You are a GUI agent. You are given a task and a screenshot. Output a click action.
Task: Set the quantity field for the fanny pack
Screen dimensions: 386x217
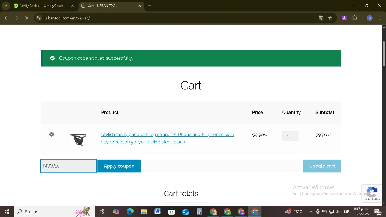(x=290, y=136)
